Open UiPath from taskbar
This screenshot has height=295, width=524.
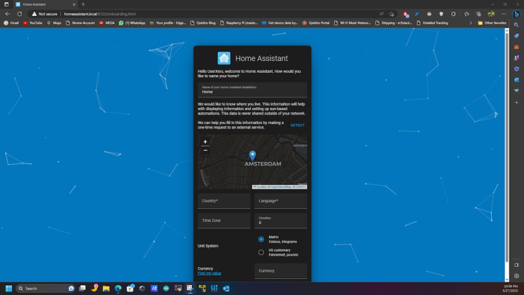tap(214, 288)
